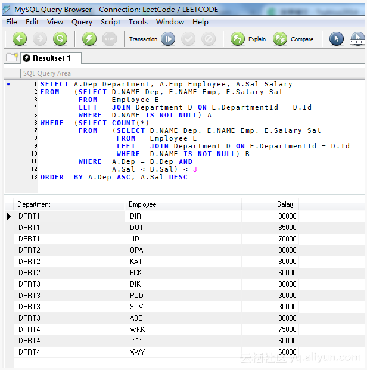Execute the query with the lightning icon
Screen dimensions: 367x370
89,39
